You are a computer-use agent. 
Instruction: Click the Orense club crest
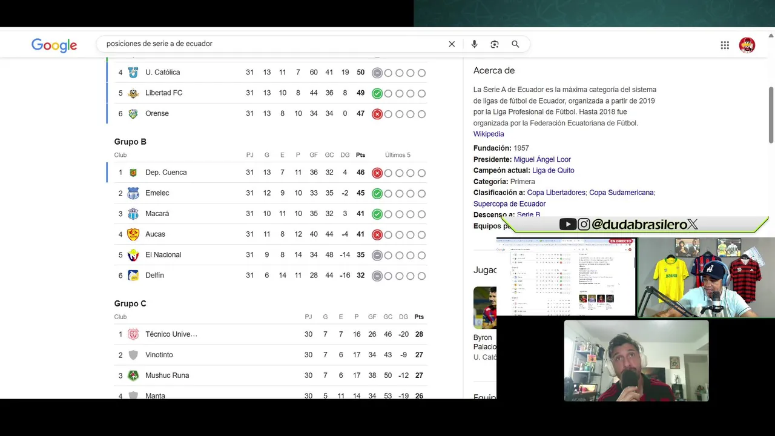click(133, 114)
